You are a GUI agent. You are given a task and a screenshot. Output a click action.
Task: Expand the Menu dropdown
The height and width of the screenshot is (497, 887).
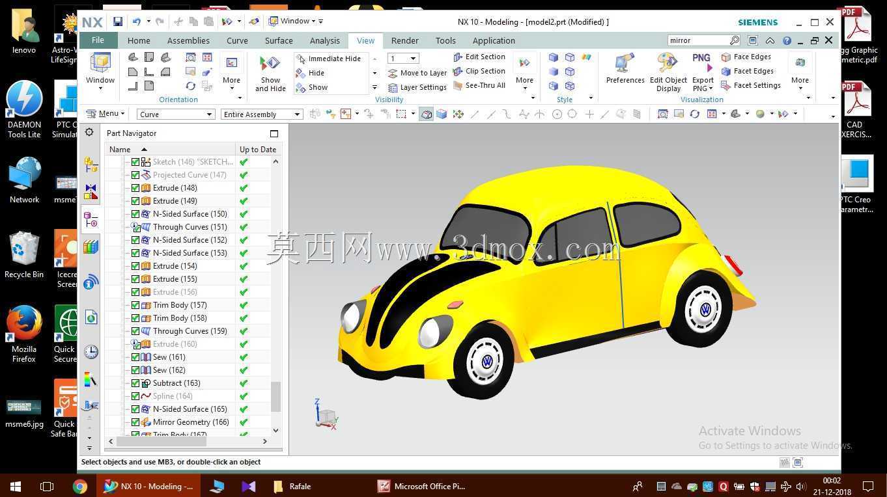click(105, 114)
